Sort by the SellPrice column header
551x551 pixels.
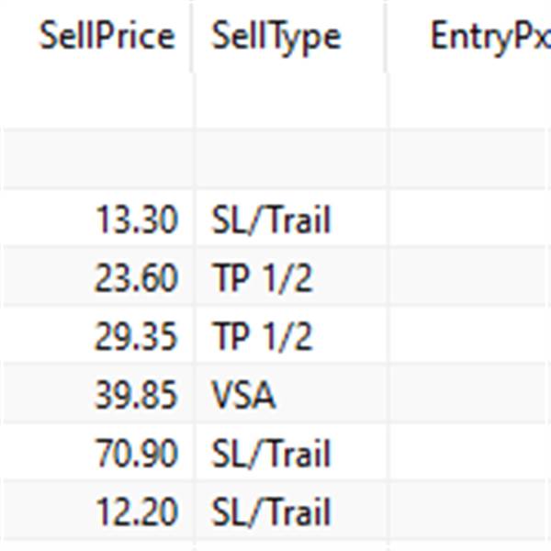tap(106, 37)
